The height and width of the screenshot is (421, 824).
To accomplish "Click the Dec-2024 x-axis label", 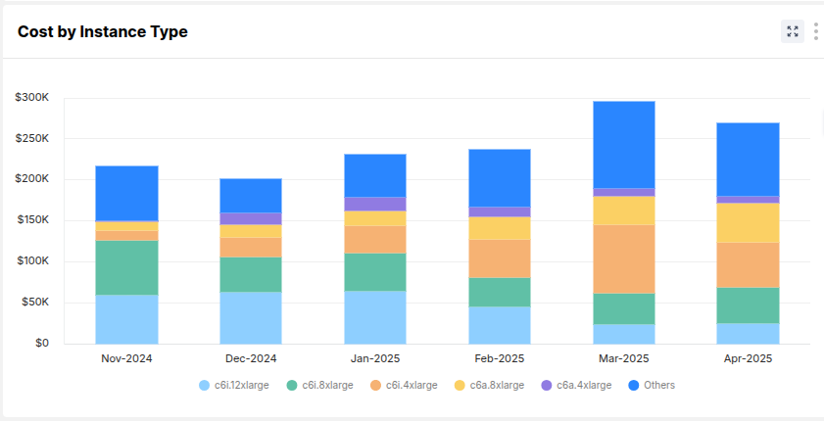I will tap(250, 358).
